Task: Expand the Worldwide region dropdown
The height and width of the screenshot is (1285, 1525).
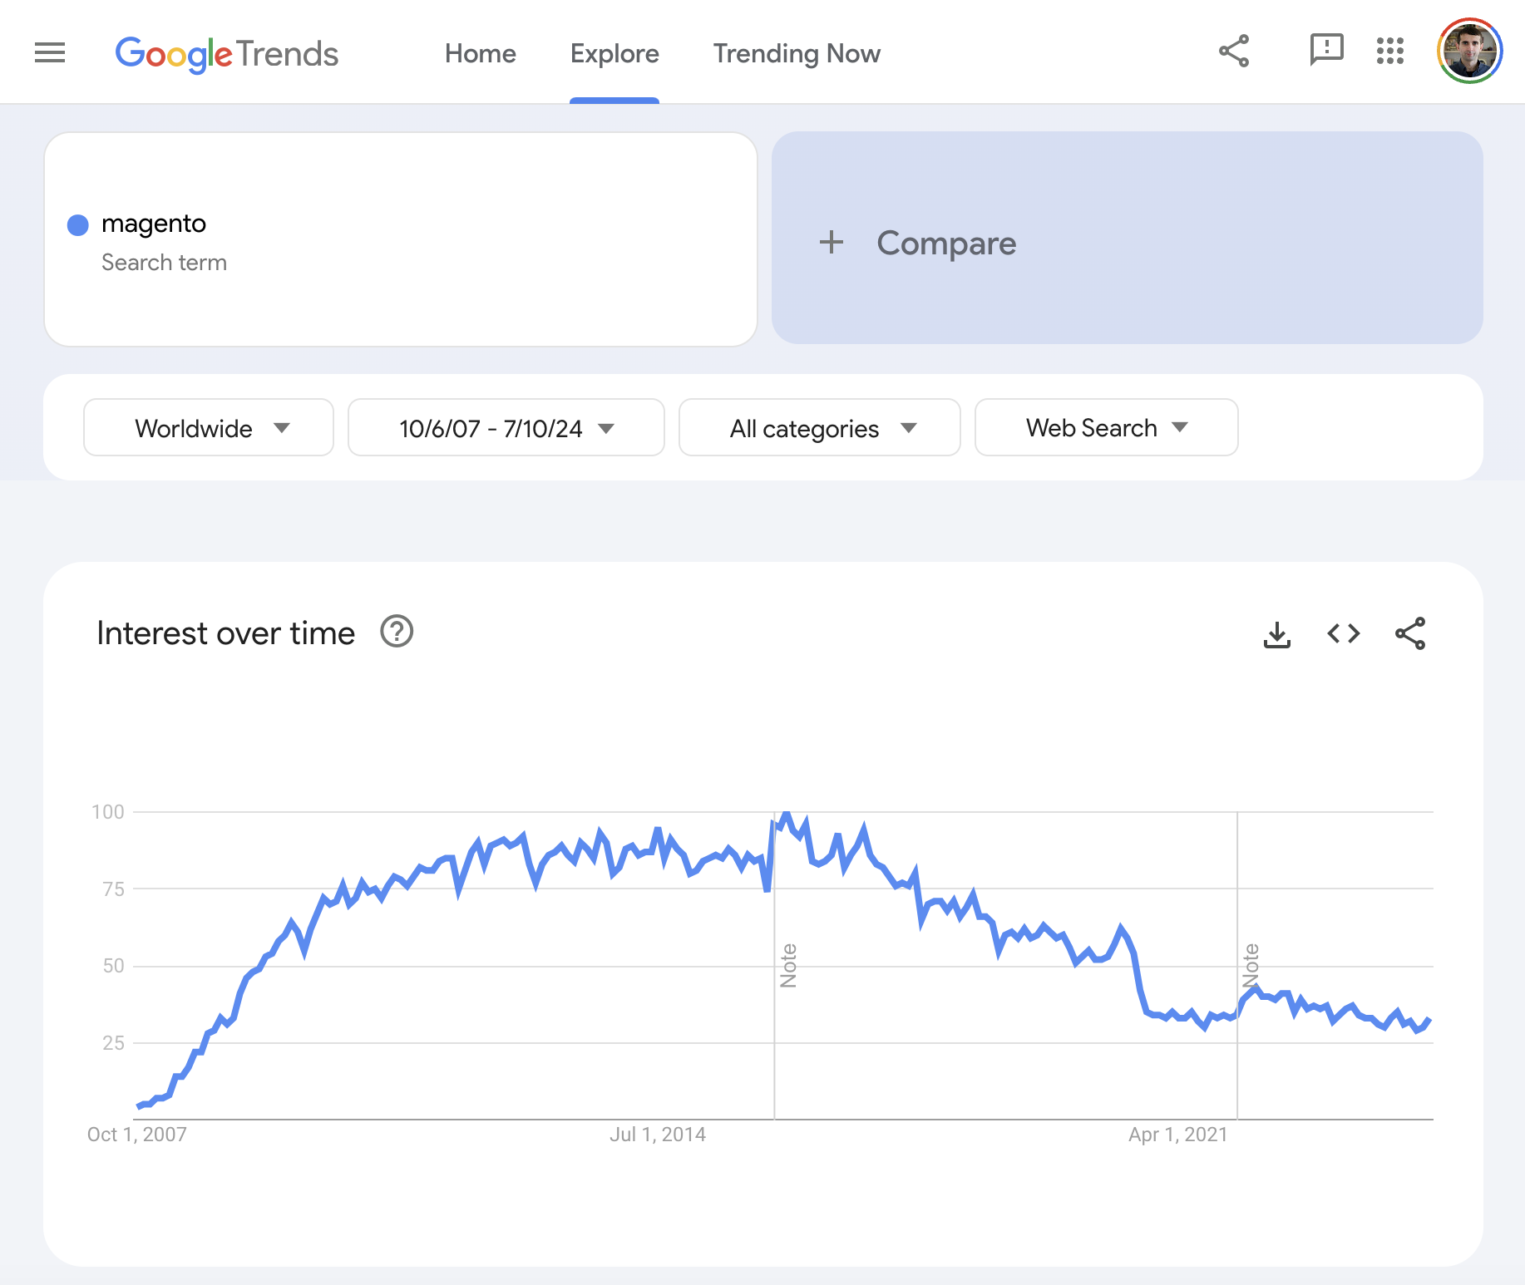Action: click(209, 427)
